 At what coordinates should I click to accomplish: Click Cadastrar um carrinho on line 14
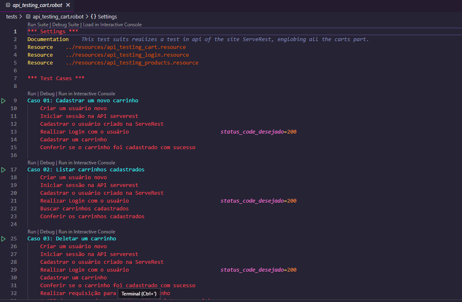click(73, 139)
